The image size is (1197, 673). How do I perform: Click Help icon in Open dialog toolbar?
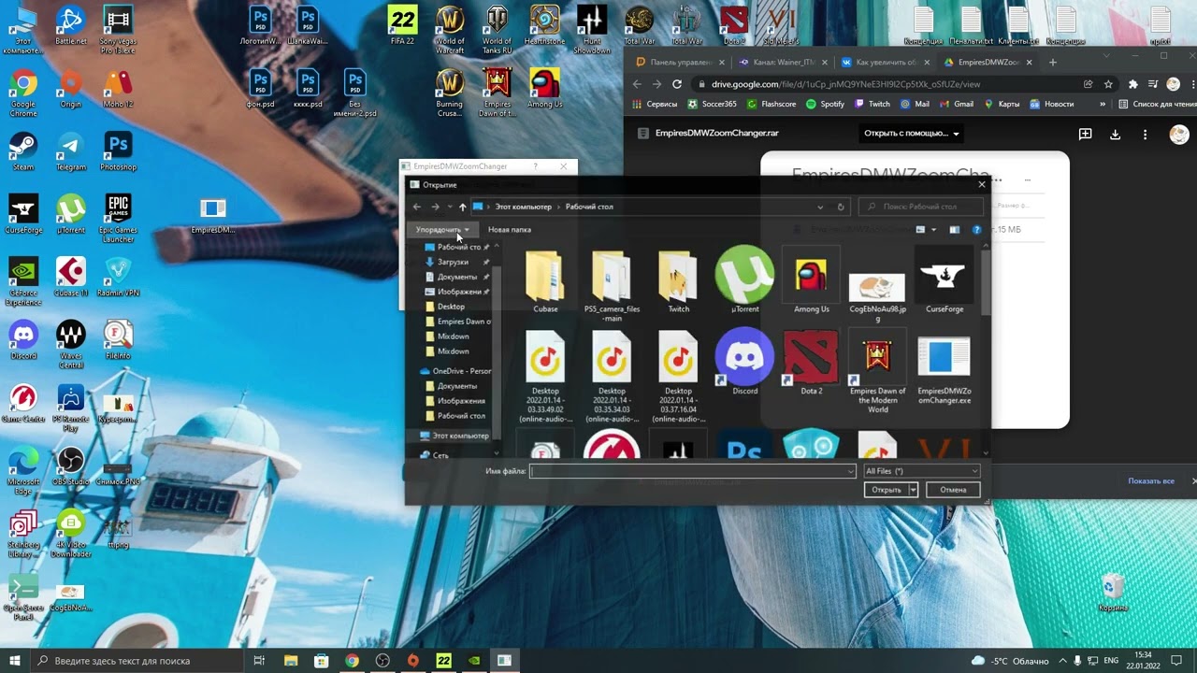coord(976,230)
